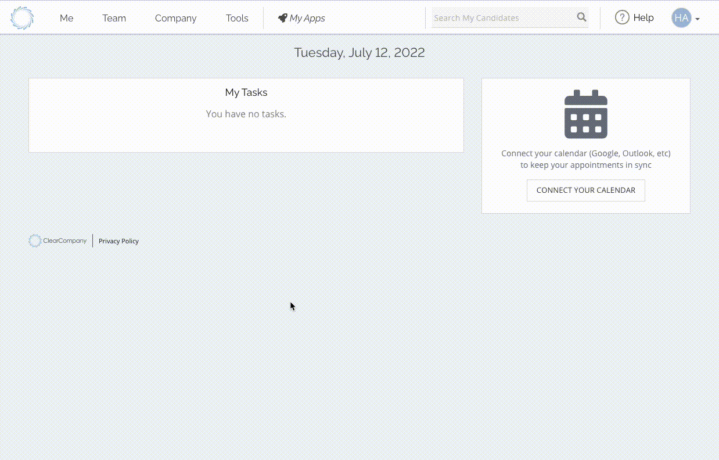Screen dimensions: 719x460
Task: Click the Tuesday, July 12, 2022 date heading
Action: pos(359,52)
